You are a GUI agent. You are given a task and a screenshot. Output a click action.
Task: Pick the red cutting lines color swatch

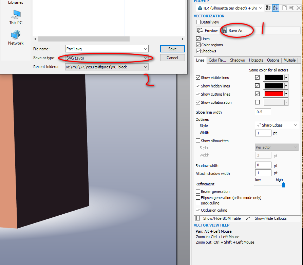274,94
